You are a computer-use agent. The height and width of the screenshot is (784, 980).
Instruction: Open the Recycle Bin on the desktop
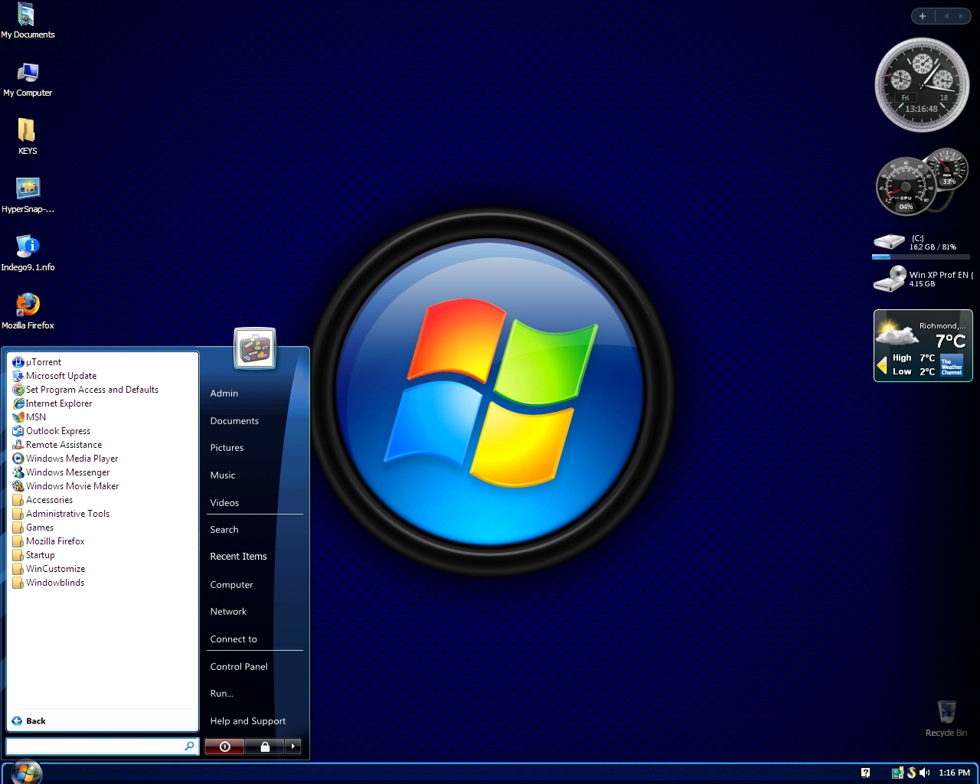click(x=946, y=718)
